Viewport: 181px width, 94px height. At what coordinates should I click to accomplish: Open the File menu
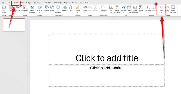[3, 3]
